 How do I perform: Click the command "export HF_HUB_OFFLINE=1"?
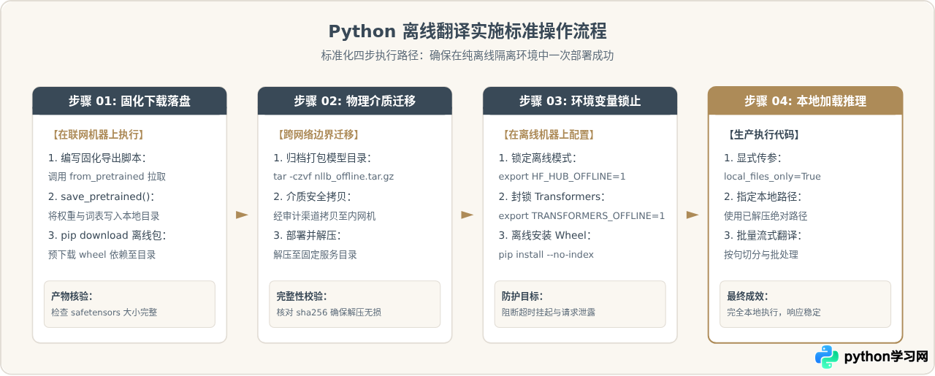pos(562,176)
